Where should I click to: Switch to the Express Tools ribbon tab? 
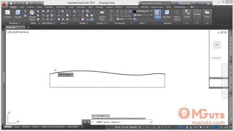click(157, 7)
